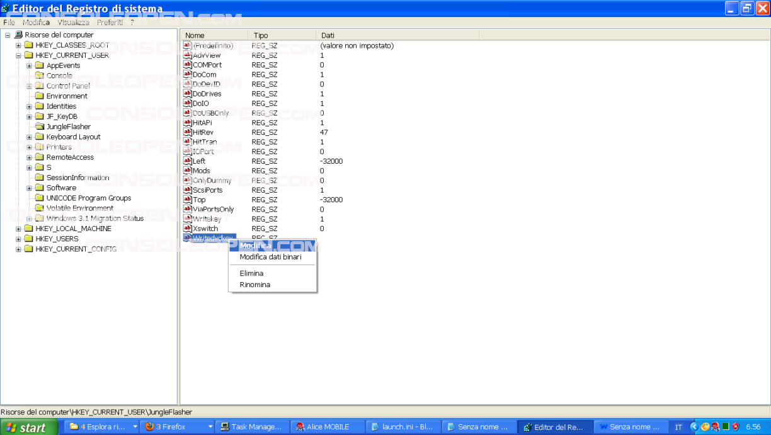
Task: Click the Windows start button
Action: 26,427
